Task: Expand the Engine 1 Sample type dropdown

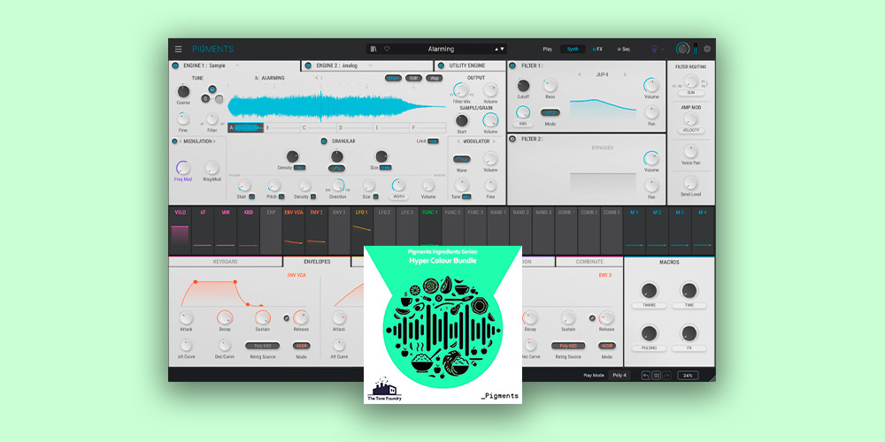Action: [237, 65]
